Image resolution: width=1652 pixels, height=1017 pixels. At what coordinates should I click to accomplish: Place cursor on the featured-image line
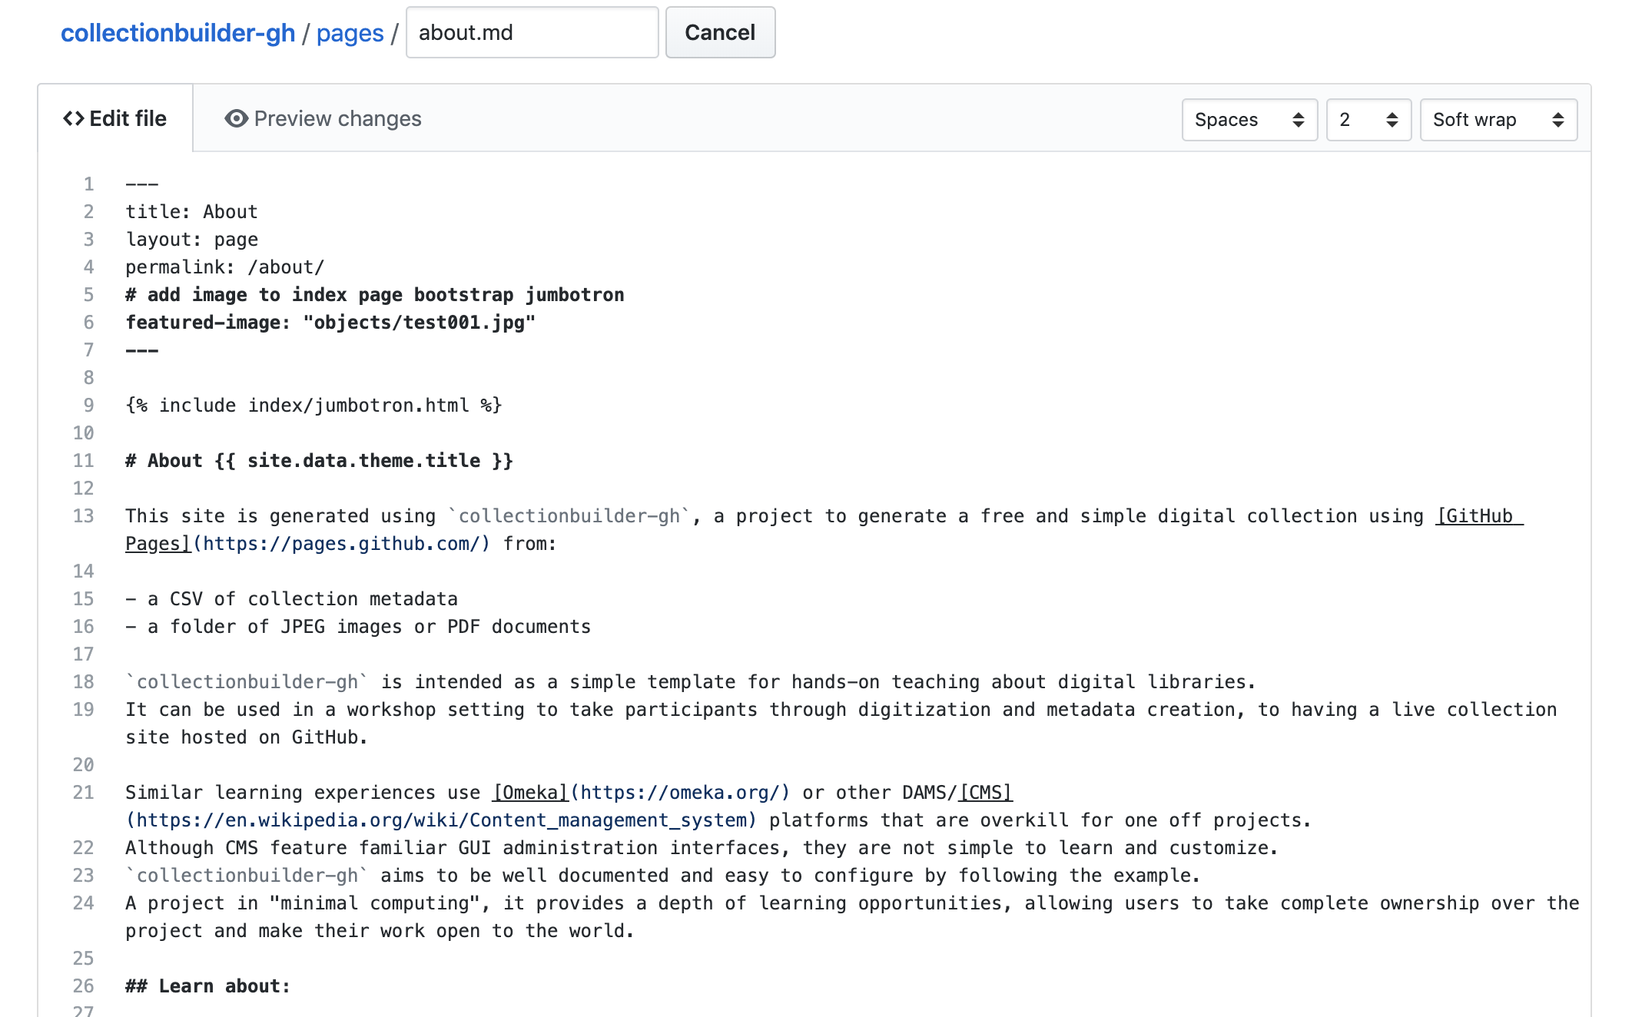coord(330,323)
